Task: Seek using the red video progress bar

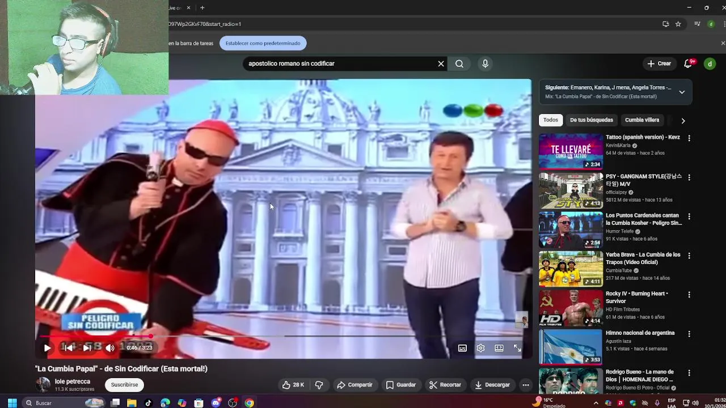Action: [284, 336]
